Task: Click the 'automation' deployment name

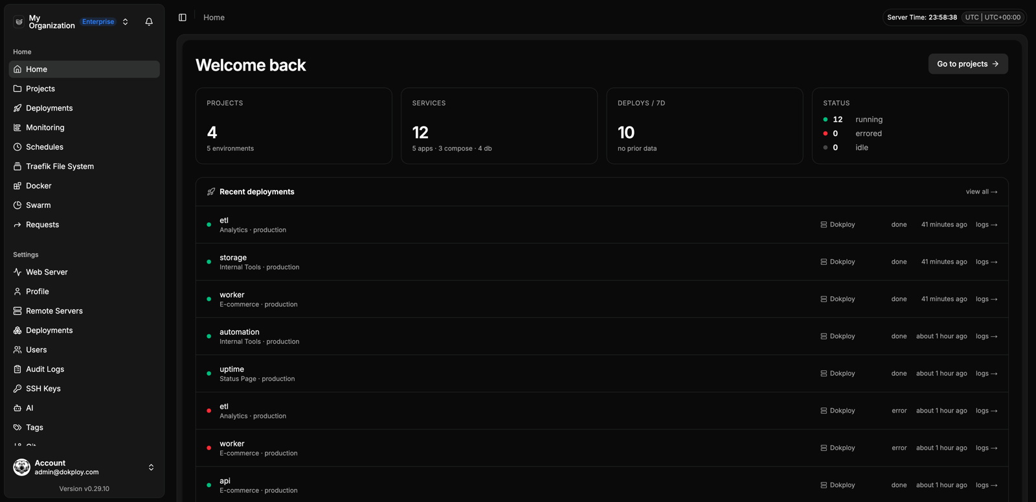Action: 240,332
